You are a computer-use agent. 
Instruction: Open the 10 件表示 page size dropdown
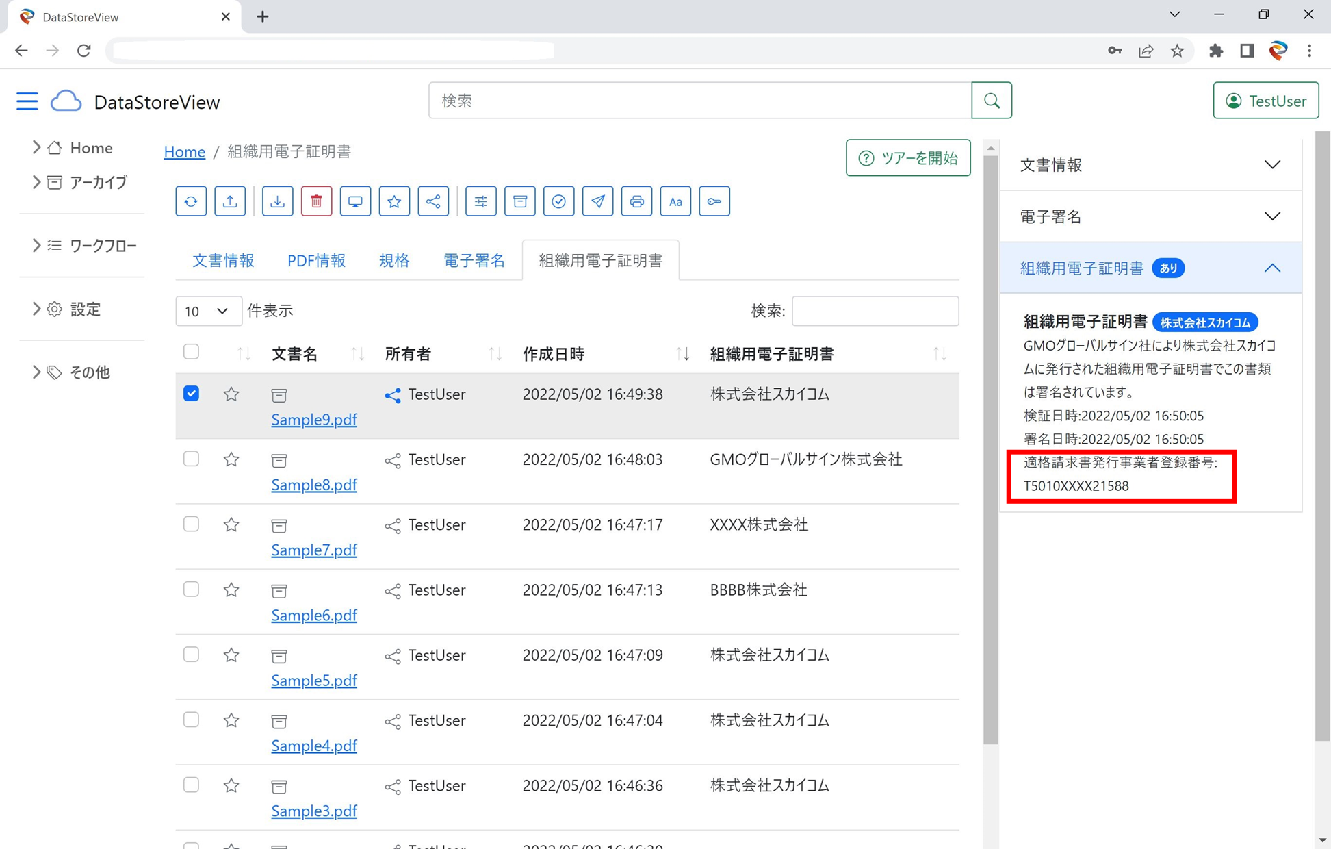click(x=207, y=312)
